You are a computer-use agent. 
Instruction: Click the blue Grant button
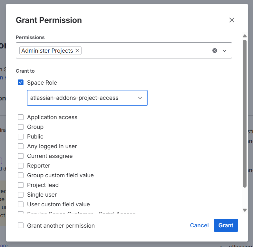(226, 225)
